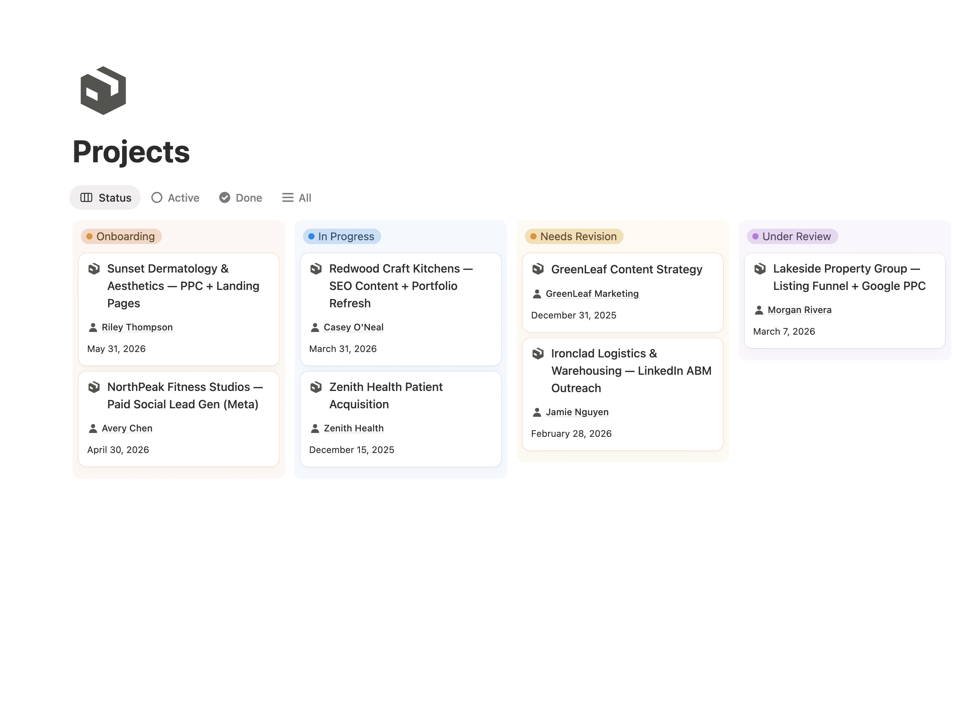Click cube icon on Zenith Health card
The width and height of the screenshot is (957, 726).
click(316, 387)
